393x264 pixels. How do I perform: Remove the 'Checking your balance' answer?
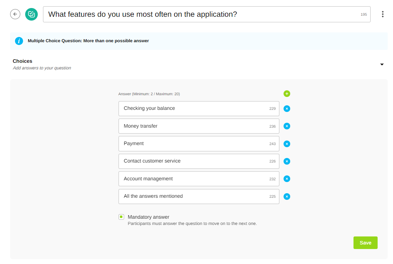[287, 108]
